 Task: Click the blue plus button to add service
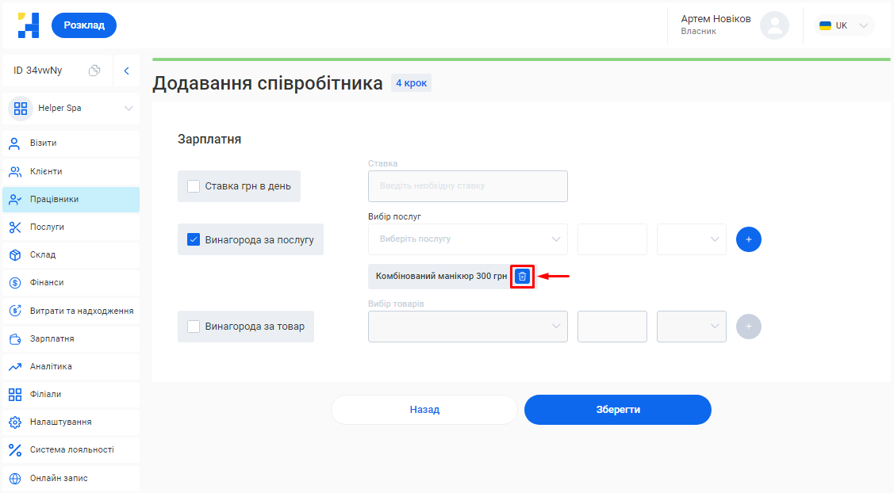pos(748,239)
